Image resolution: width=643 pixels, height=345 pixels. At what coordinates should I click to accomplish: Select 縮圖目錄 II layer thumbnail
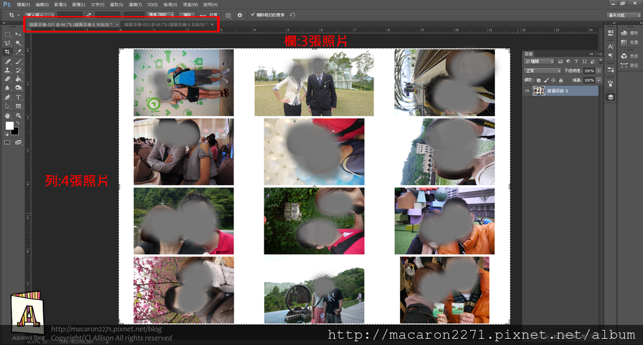click(538, 90)
